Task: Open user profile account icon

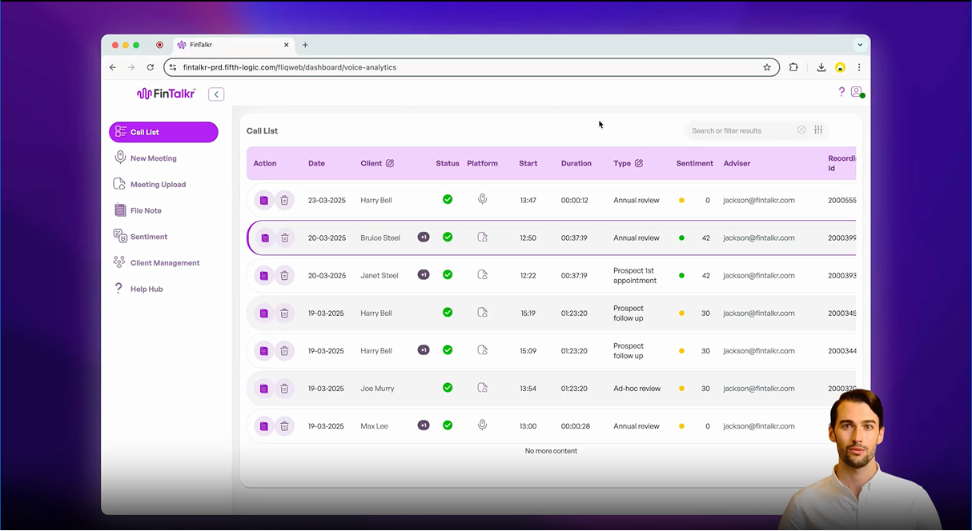Action: pos(857,92)
